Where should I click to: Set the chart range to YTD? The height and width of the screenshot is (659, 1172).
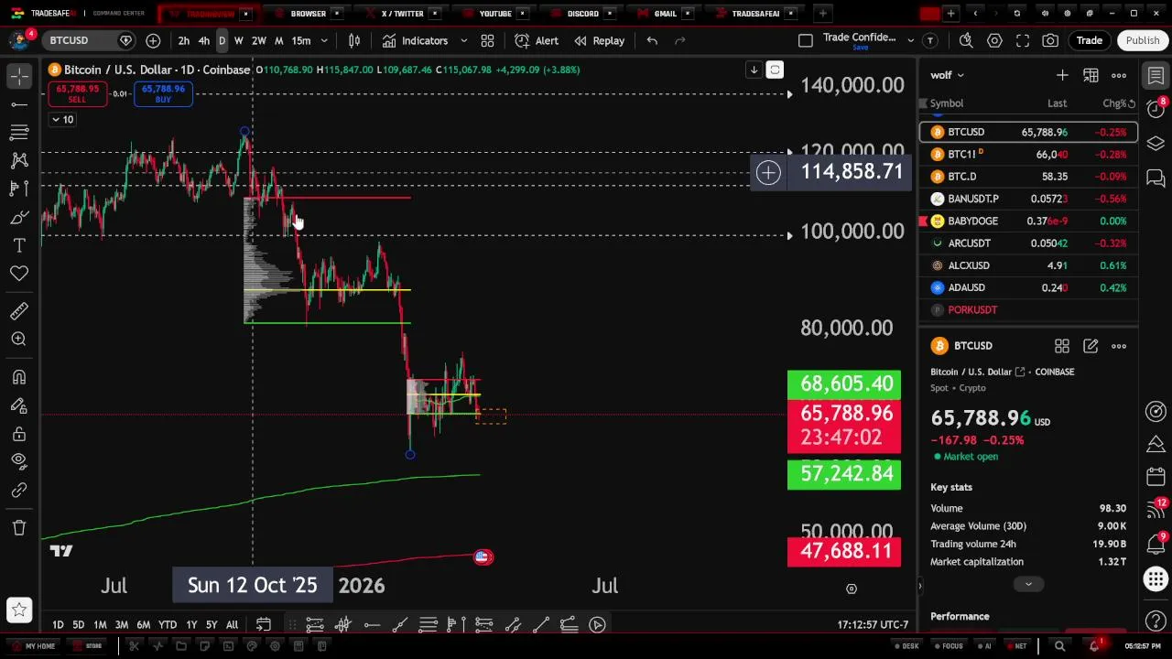(x=168, y=624)
